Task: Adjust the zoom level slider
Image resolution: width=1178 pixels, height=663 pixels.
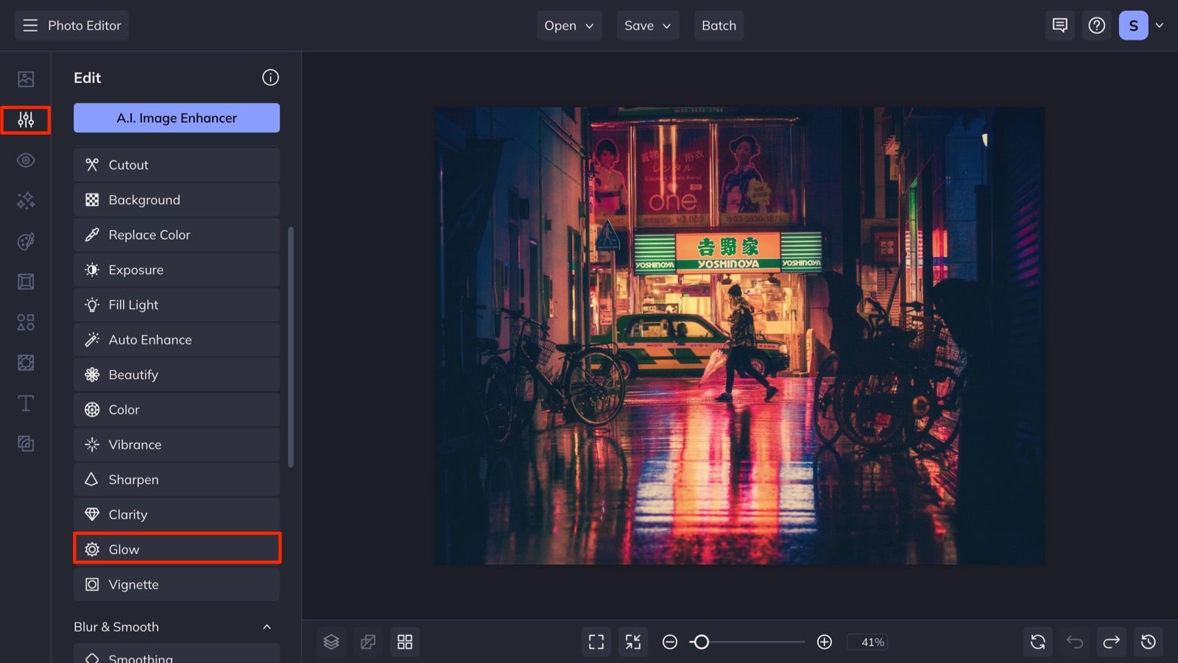Action: coord(702,642)
